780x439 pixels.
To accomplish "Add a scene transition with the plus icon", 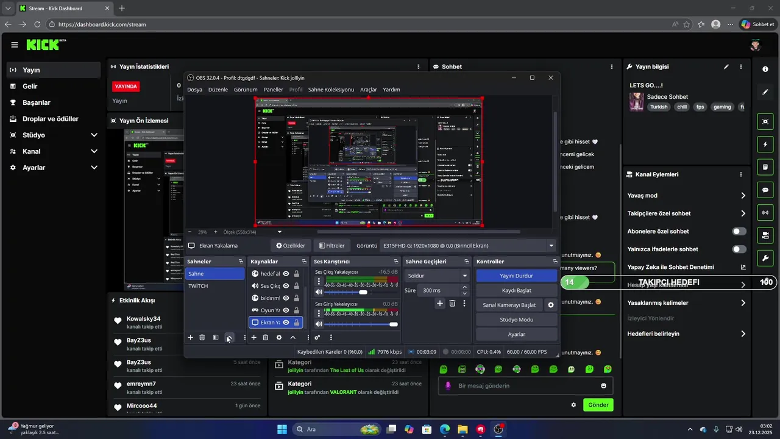I will pos(439,303).
